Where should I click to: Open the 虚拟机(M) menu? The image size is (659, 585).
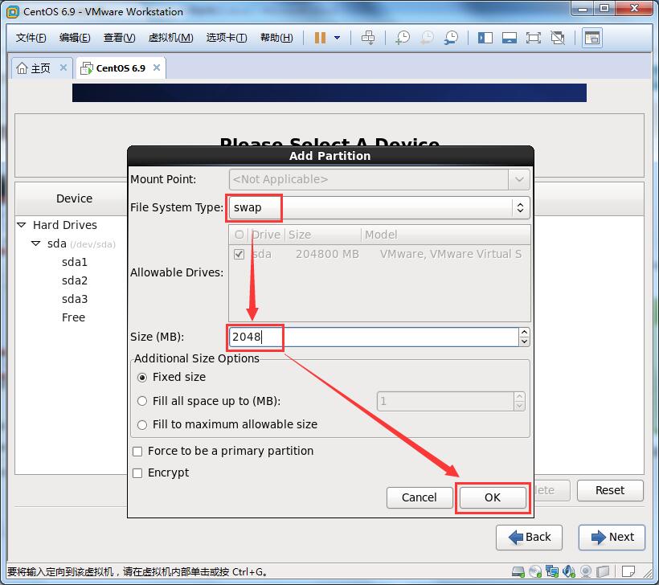tap(170, 38)
